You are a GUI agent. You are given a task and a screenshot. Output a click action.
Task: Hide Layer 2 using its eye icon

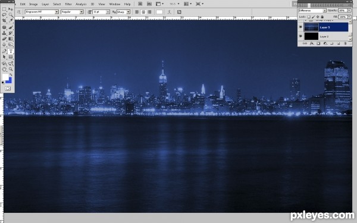(300, 36)
